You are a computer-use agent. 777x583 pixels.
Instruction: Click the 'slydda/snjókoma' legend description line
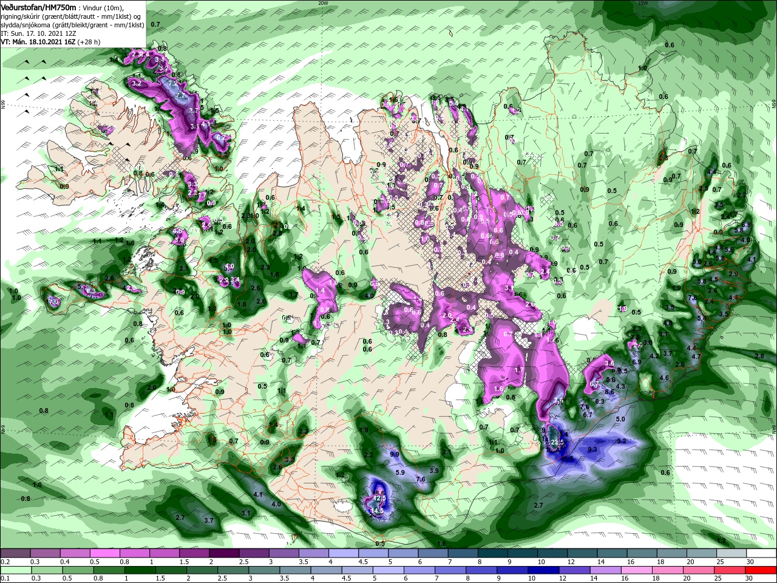72,25
